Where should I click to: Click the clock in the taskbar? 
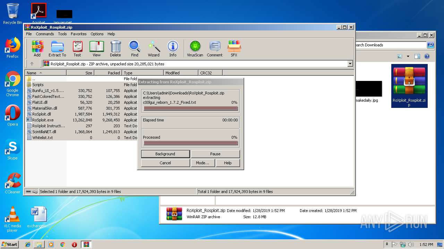tap(426, 245)
